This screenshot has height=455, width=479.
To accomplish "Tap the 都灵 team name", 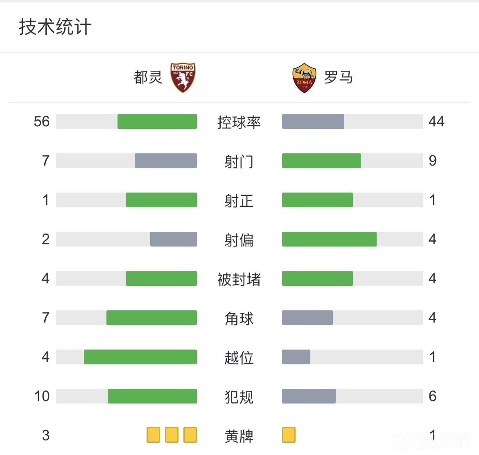I will [x=148, y=77].
